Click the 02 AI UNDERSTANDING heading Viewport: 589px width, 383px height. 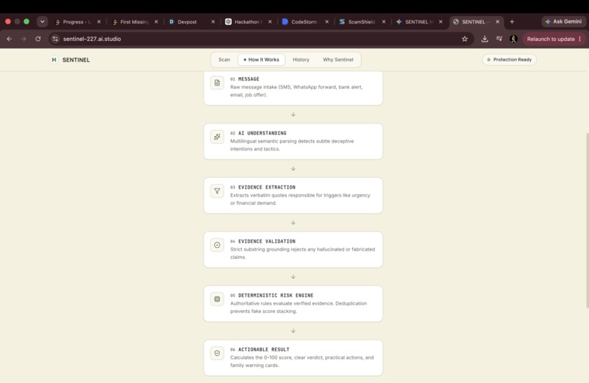258,133
